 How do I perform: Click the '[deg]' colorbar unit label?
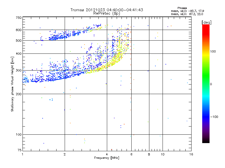[x=206, y=22]
